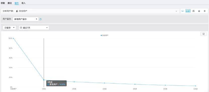Click the 6天后 x-axis label

point(196,89)
